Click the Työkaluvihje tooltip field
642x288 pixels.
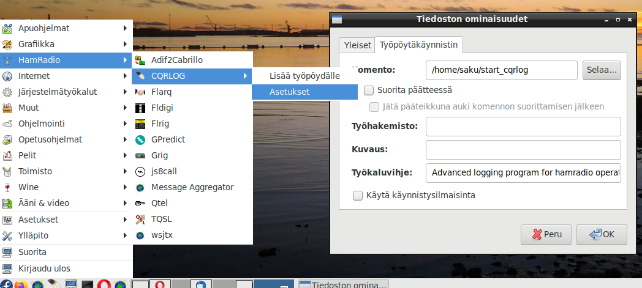pos(523,173)
